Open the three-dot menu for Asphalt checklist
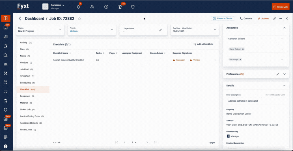The image size is (293, 151). coord(215,60)
